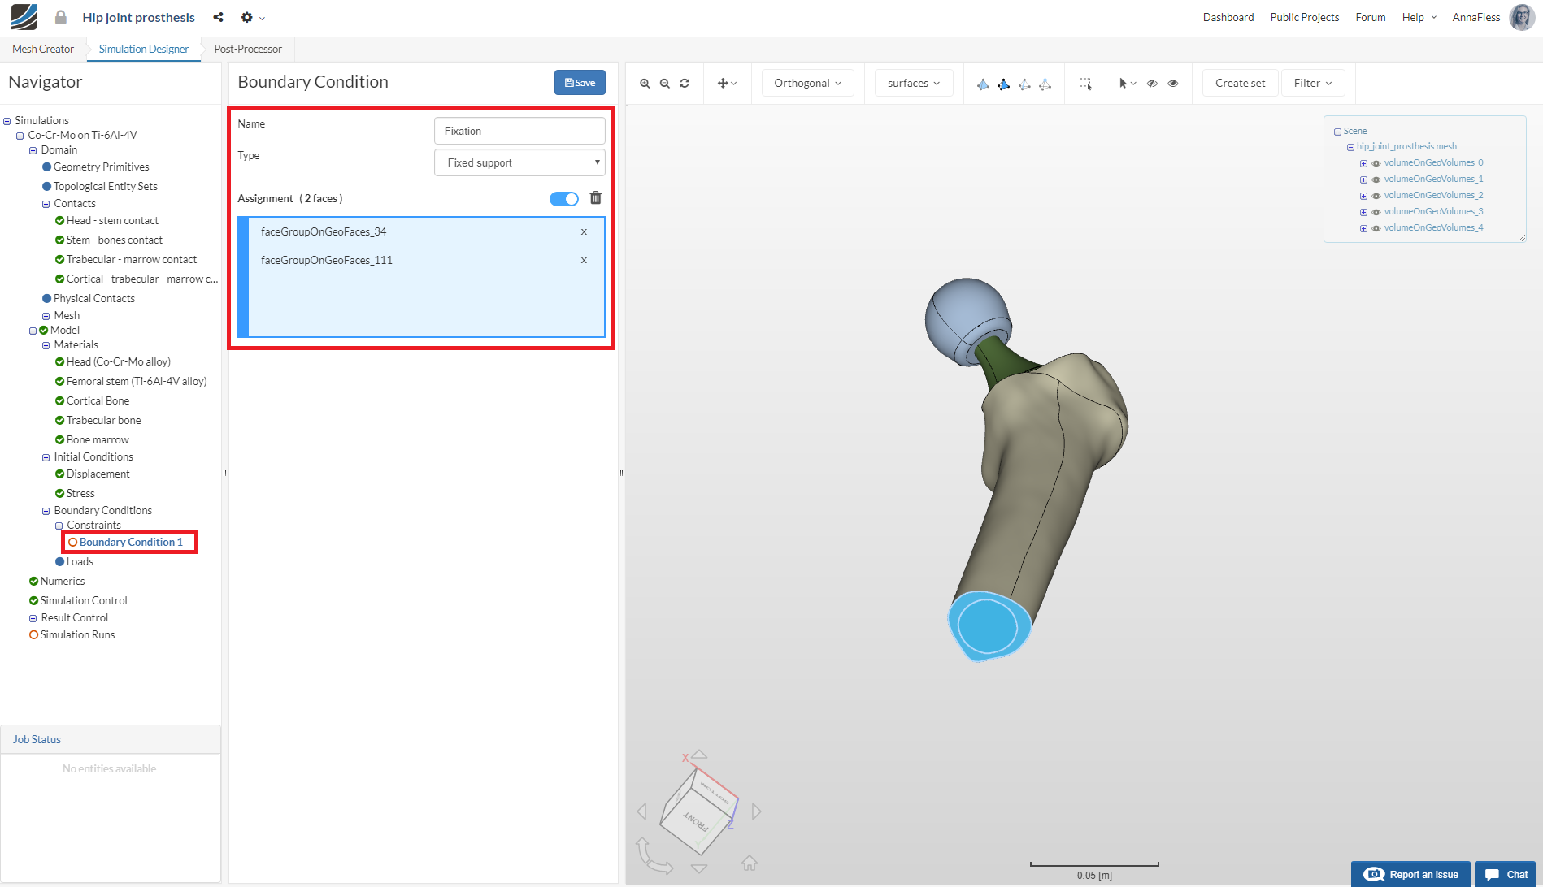This screenshot has height=887, width=1543.
Task: Save the boundary condition
Action: (580, 83)
